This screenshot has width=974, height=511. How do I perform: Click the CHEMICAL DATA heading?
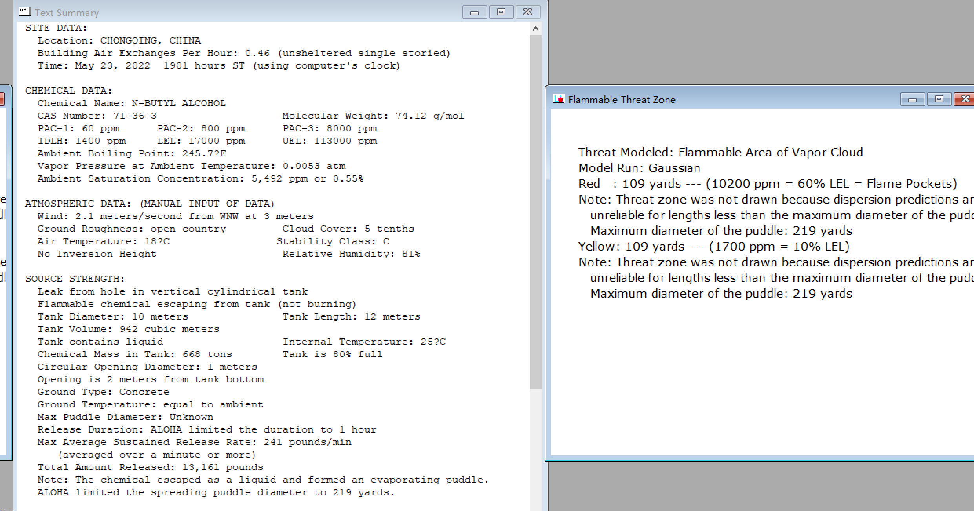tap(69, 91)
